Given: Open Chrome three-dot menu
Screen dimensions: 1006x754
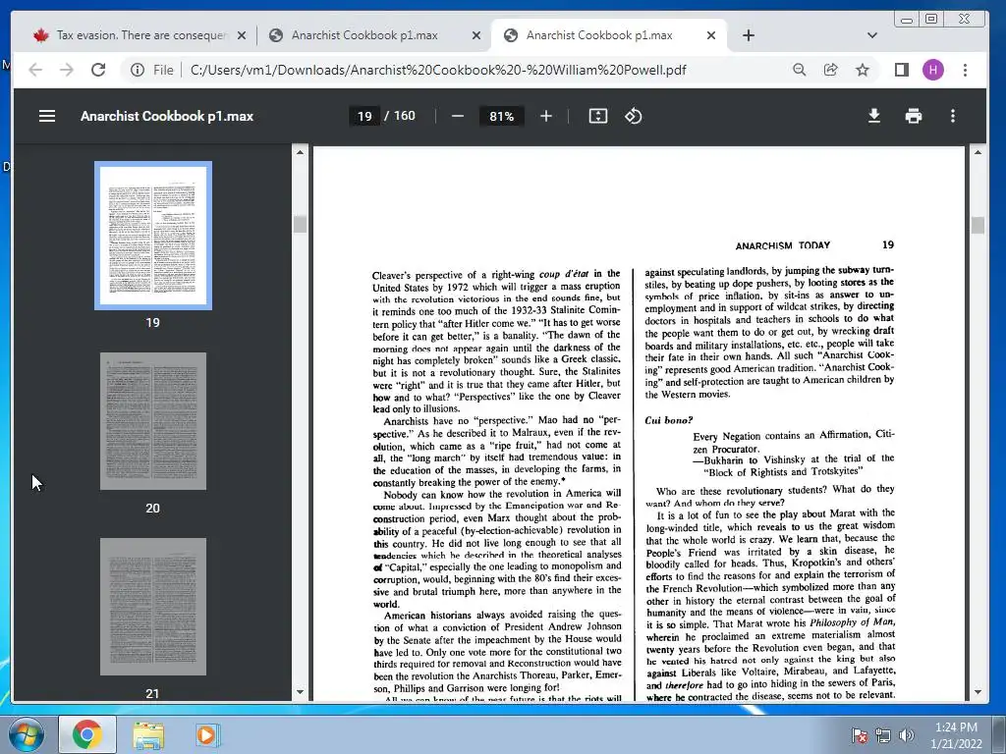Looking at the screenshot, I should point(965,70).
